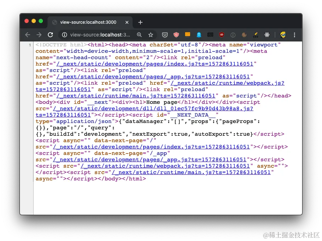Open a new tab with the plus button
Image resolution: width=322 pixels, height=241 pixels.
(x=140, y=22)
